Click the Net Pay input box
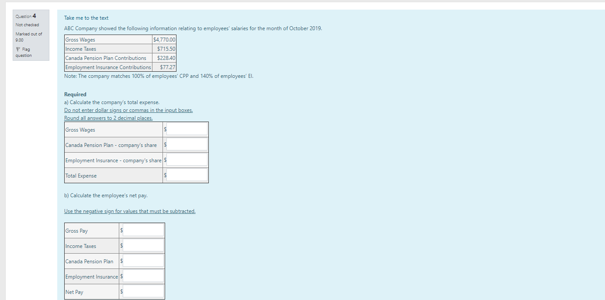Image resolution: width=605 pixels, height=300 pixels. click(x=142, y=291)
